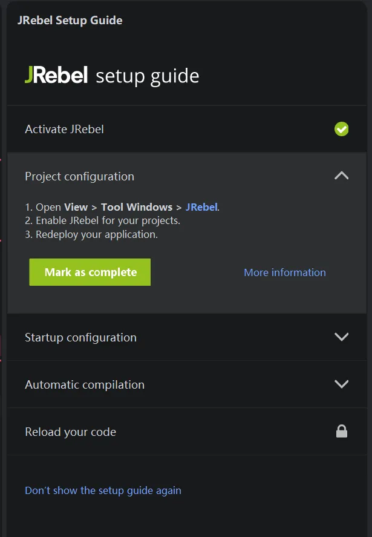
Task: Select the JRebel Setup Guide panel title
Action: point(70,21)
